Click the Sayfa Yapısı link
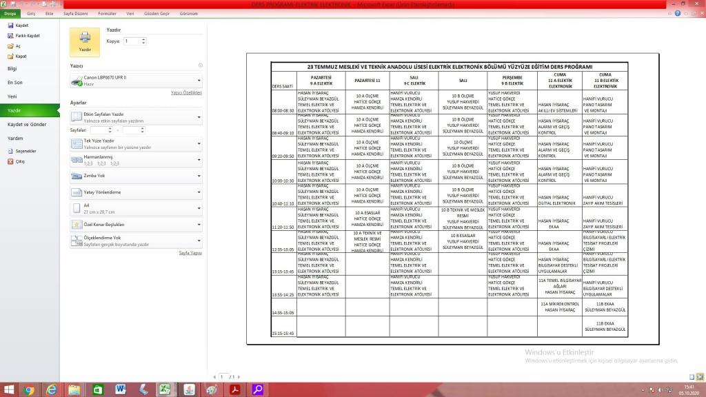 click(190, 253)
